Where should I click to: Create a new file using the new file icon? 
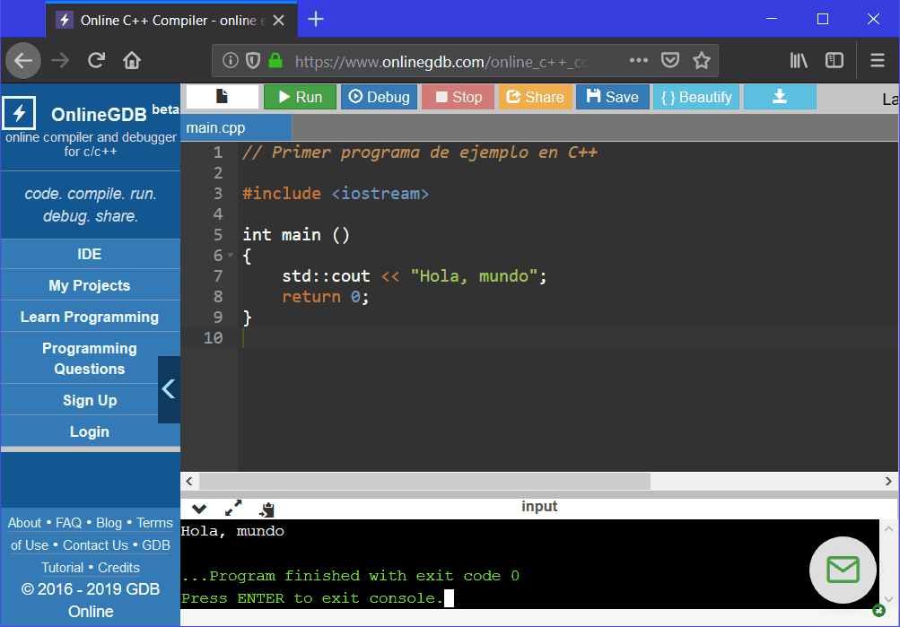click(x=222, y=95)
